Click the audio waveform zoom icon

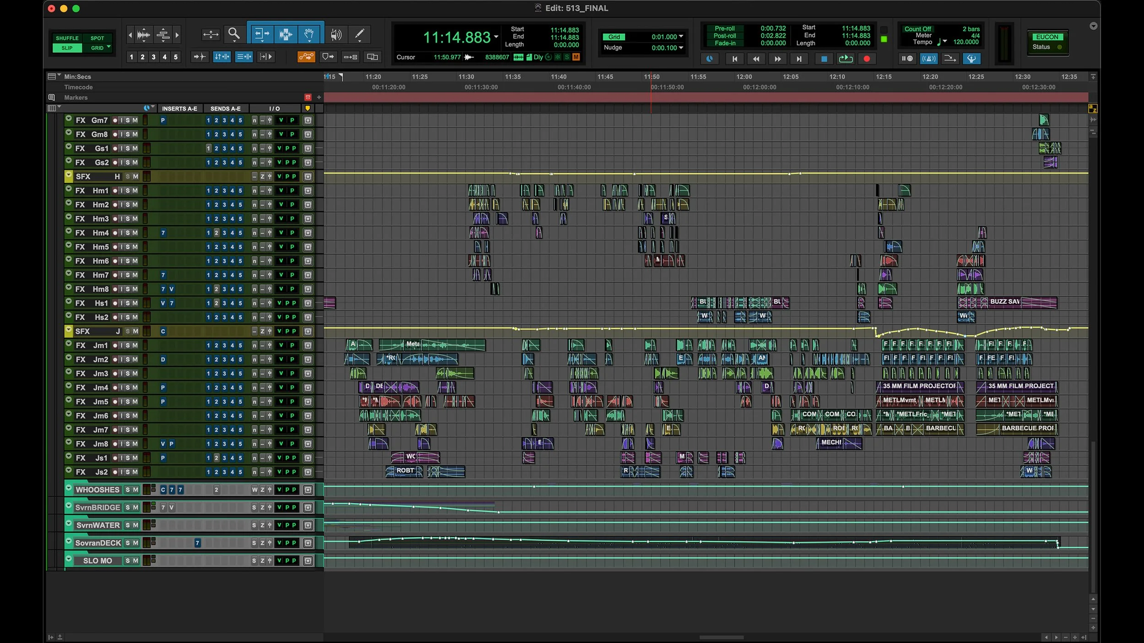click(143, 34)
